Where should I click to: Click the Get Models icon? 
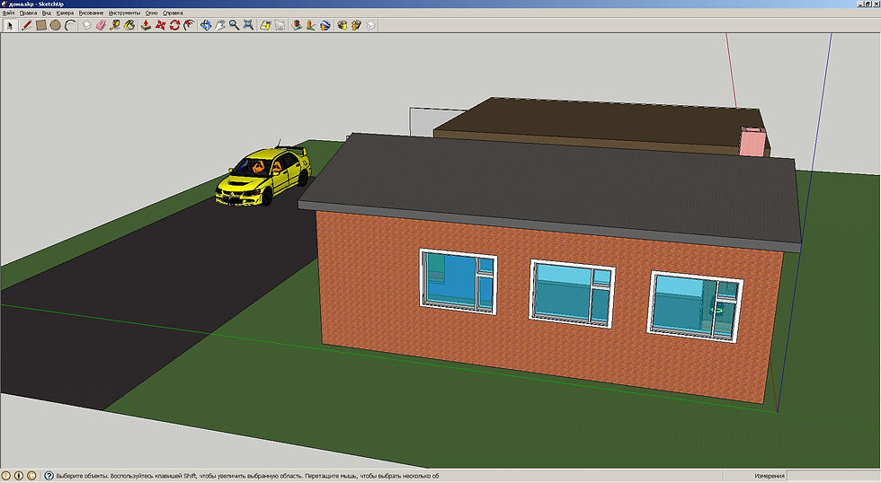(x=342, y=25)
